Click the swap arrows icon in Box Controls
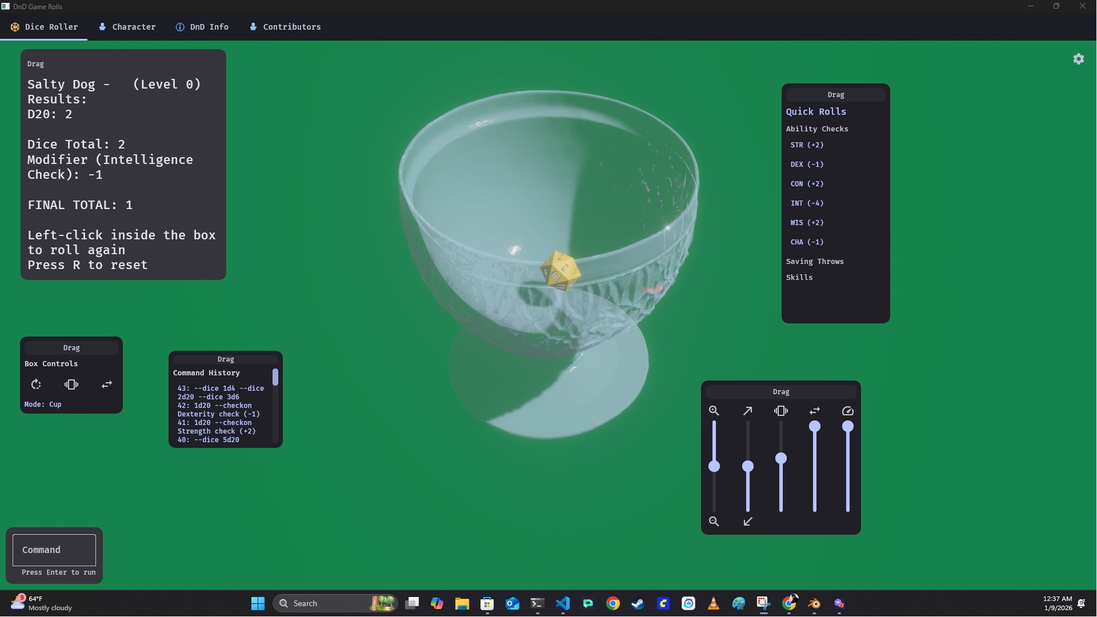 point(107,384)
